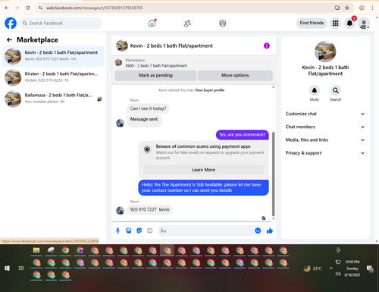
Task: Click the install app icon in address bar
Action: tap(337, 8)
